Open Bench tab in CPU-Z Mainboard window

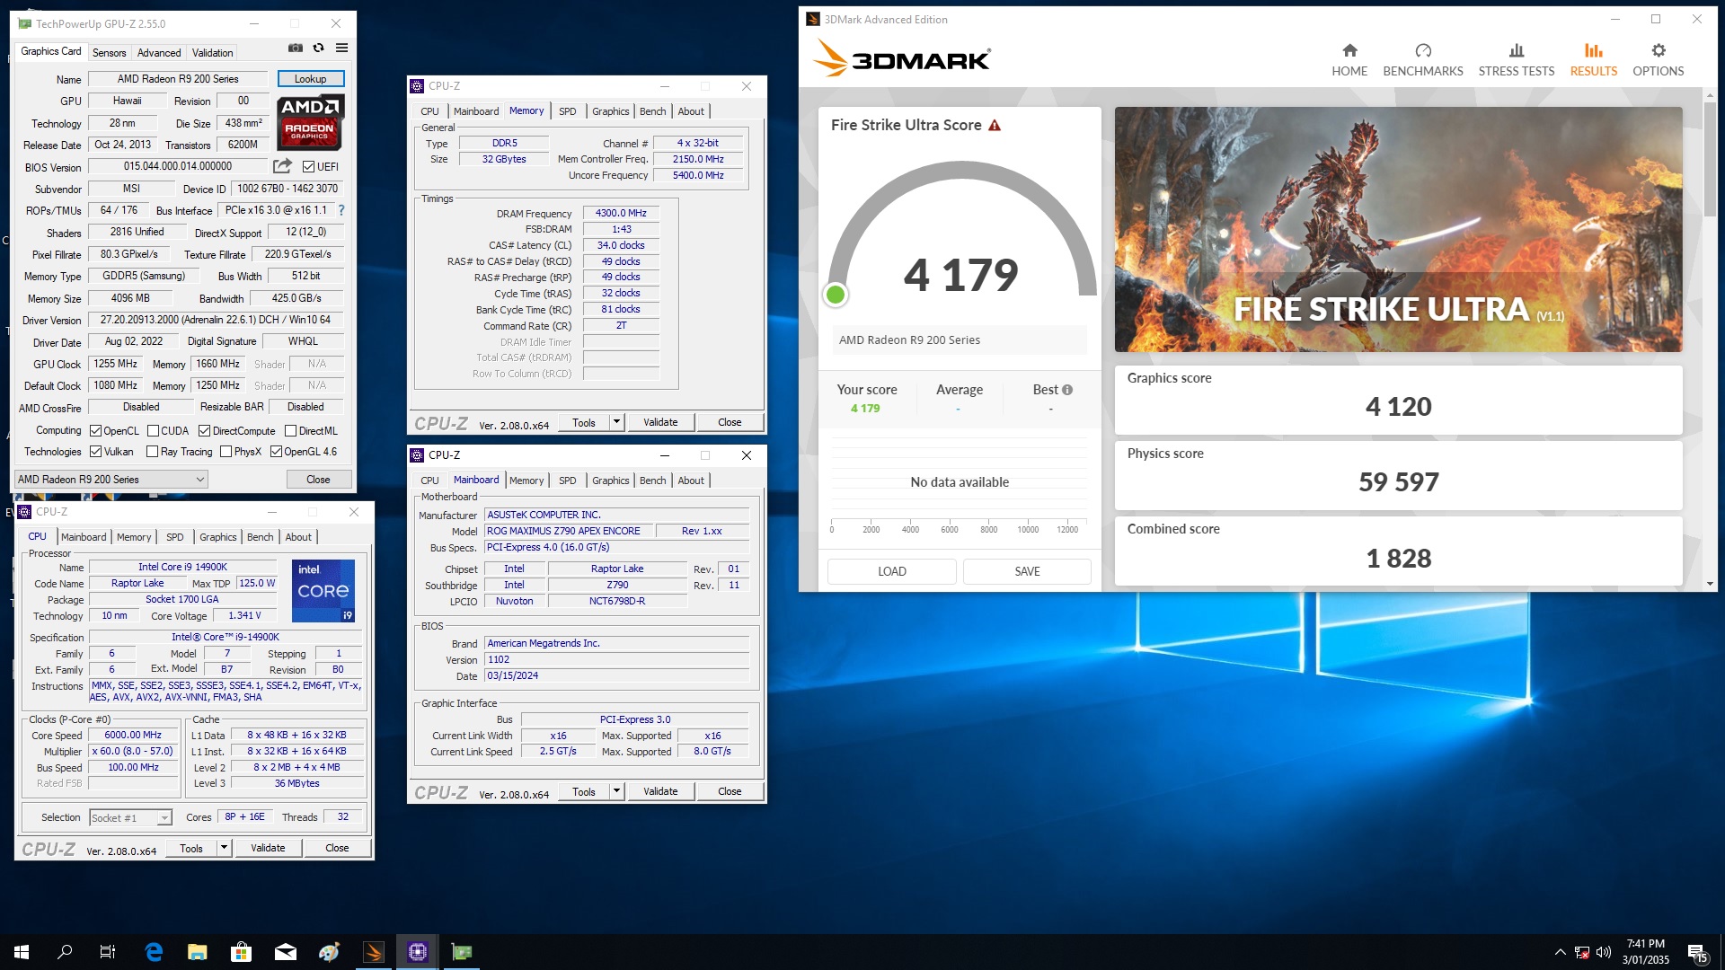click(x=653, y=481)
